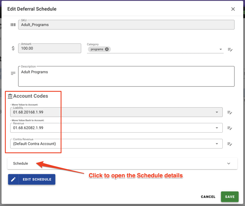Cancel the deferral schedule changes
This screenshot has height=206, width=245.
point(208,197)
